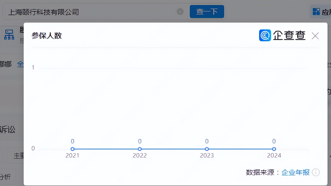Open the 应用 apps grid icon
Image resolution: width=331 pixels, height=186 pixels.
tap(316, 12)
